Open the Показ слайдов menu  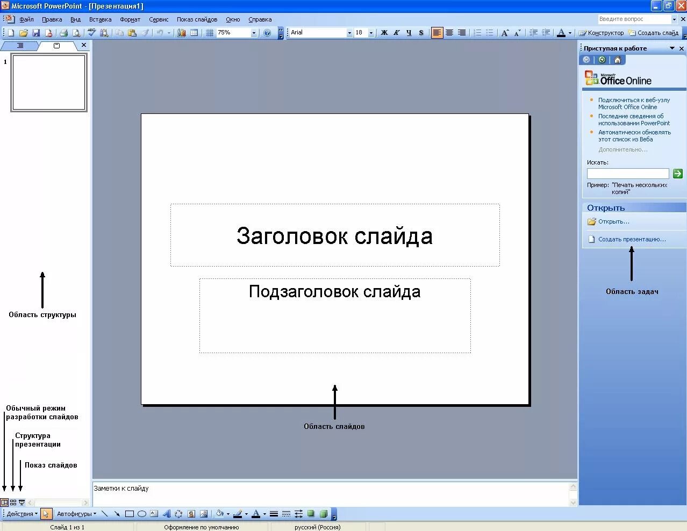[197, 19]
